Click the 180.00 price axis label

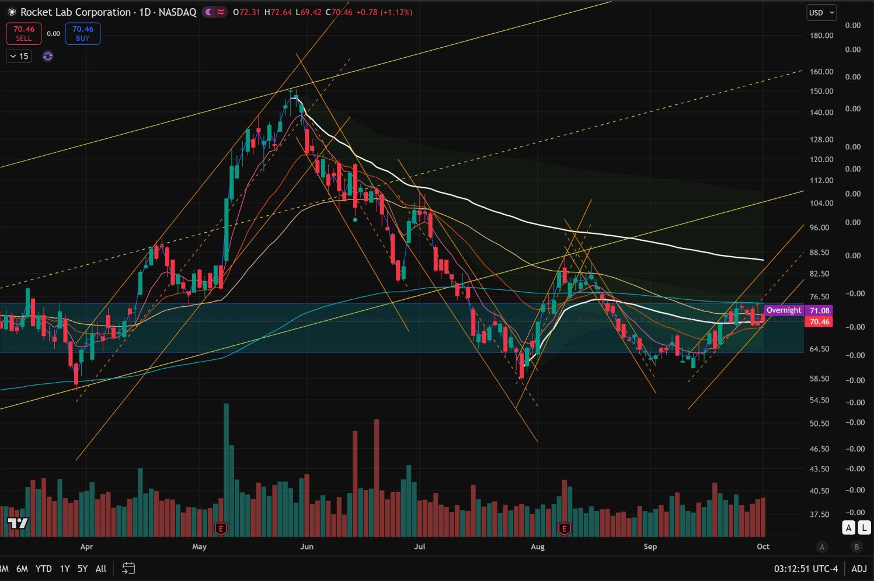tap(821, 36)
